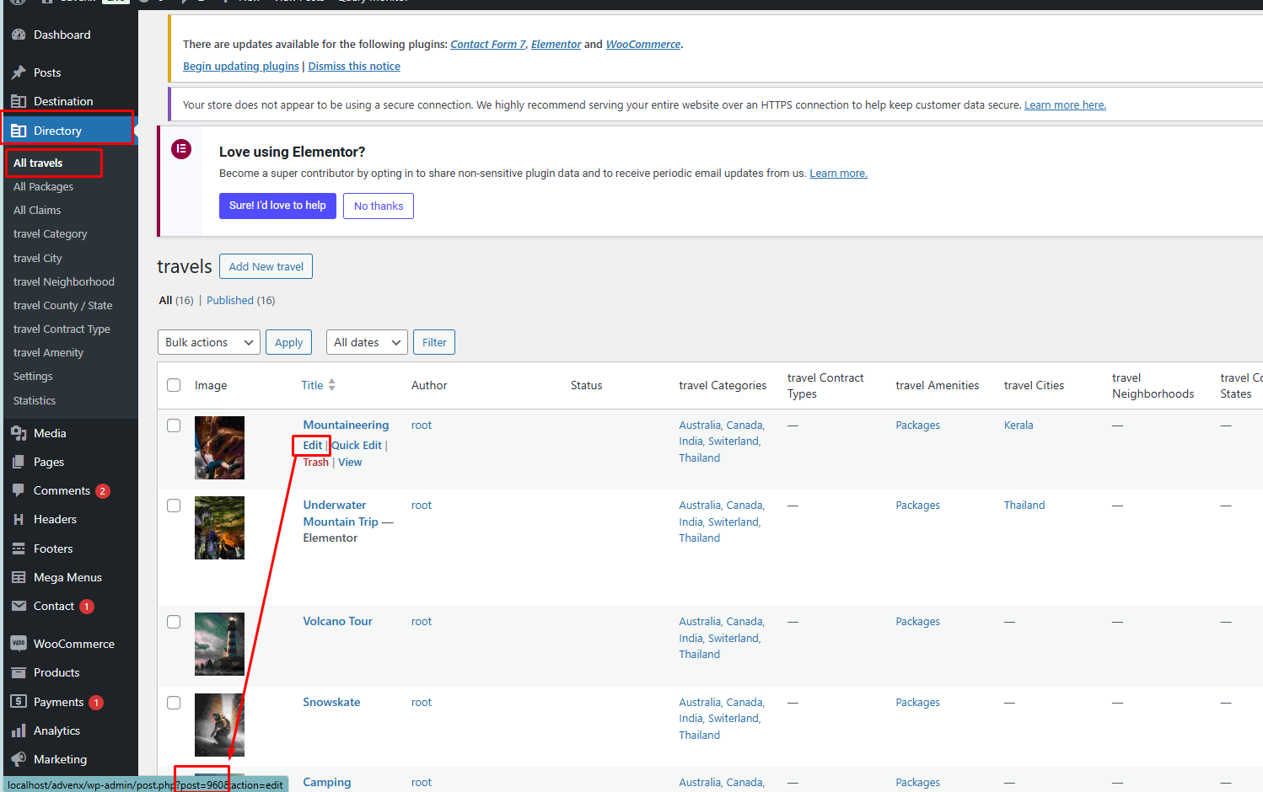Open Contact Form 7 plugin link
1263x792 pixels.
[488, 44]
